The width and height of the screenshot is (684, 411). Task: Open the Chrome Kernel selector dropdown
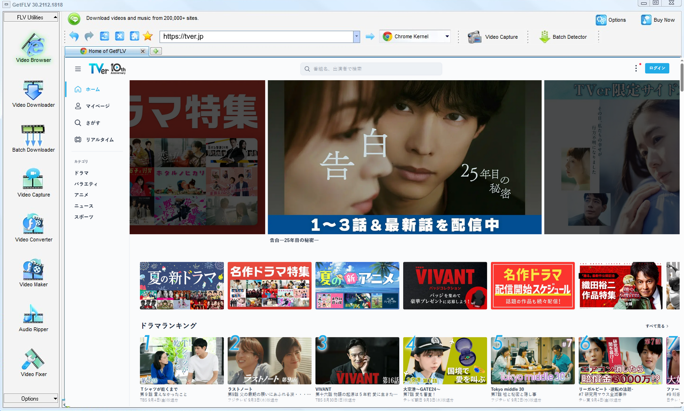[447, 36]
